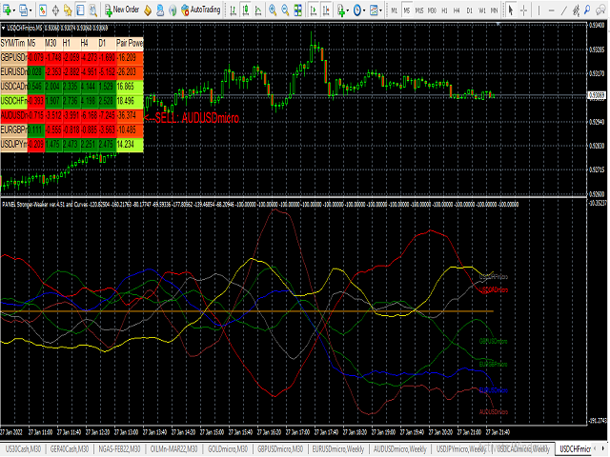Expand the Indicators dropdown arrow
The image size is (610, 457).
348,10
